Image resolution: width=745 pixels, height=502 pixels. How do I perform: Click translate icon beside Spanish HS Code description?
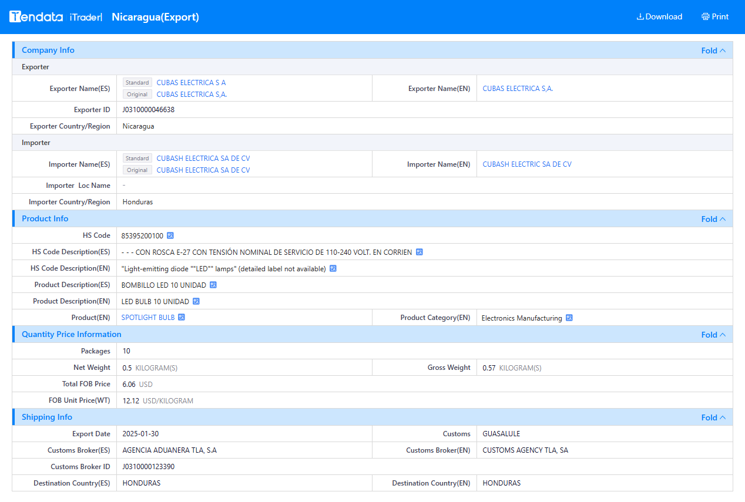420,252
